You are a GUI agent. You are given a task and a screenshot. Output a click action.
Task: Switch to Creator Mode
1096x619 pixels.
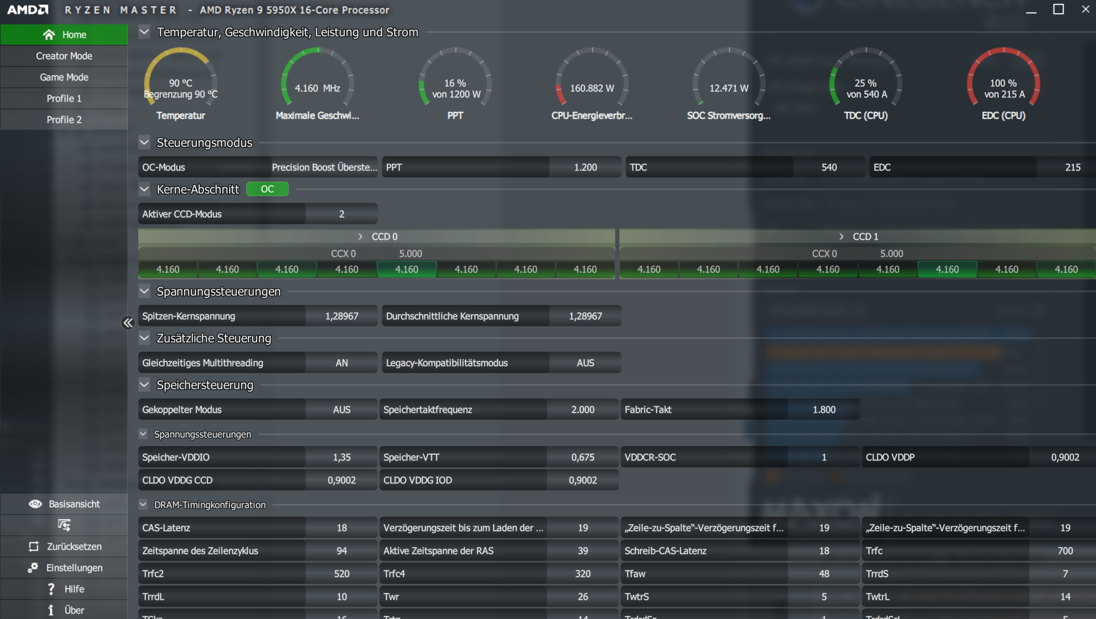pyautogui.click(x=64, y=56)
